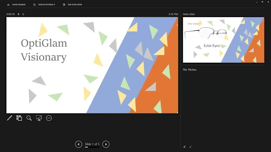The image size is (271, 152).
Task: Advance to the next slide
Action: point(106,144)
